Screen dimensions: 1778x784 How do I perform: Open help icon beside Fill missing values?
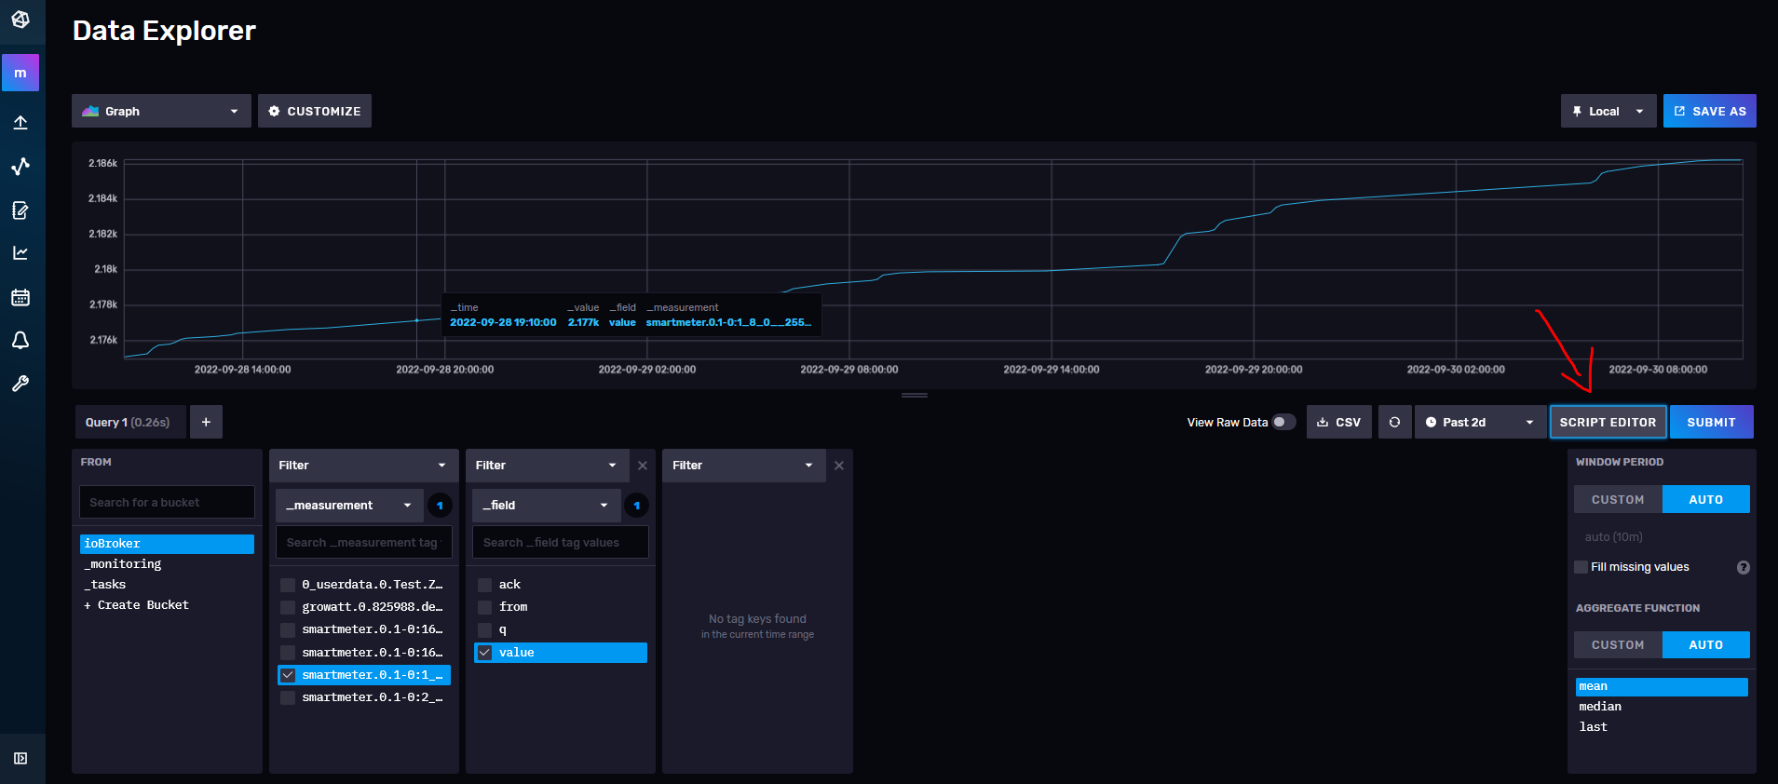(1744, 567)
